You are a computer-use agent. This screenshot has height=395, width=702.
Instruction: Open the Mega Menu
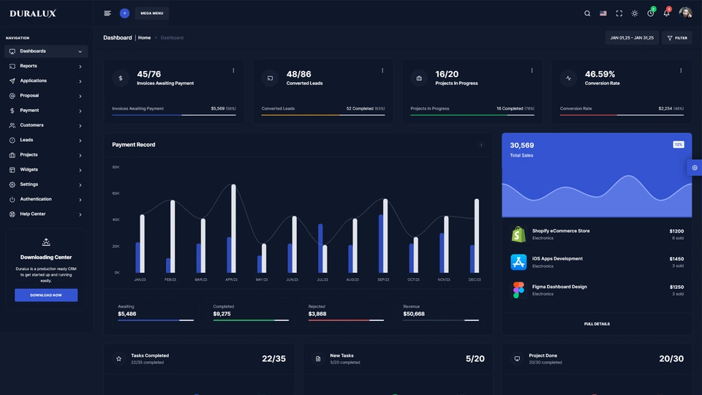(x=152, y=13)
